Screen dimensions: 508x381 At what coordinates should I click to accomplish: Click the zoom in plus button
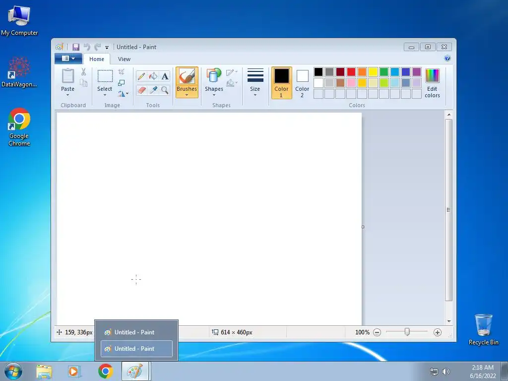coord(438,332)
